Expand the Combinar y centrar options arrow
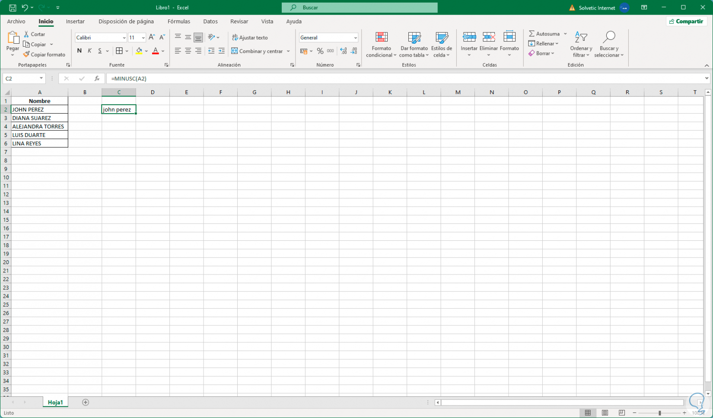713x418 pixels. [288, 51]
